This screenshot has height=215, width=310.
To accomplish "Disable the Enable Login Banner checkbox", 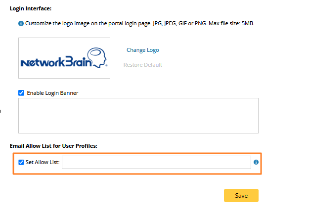I will point(21,92).
